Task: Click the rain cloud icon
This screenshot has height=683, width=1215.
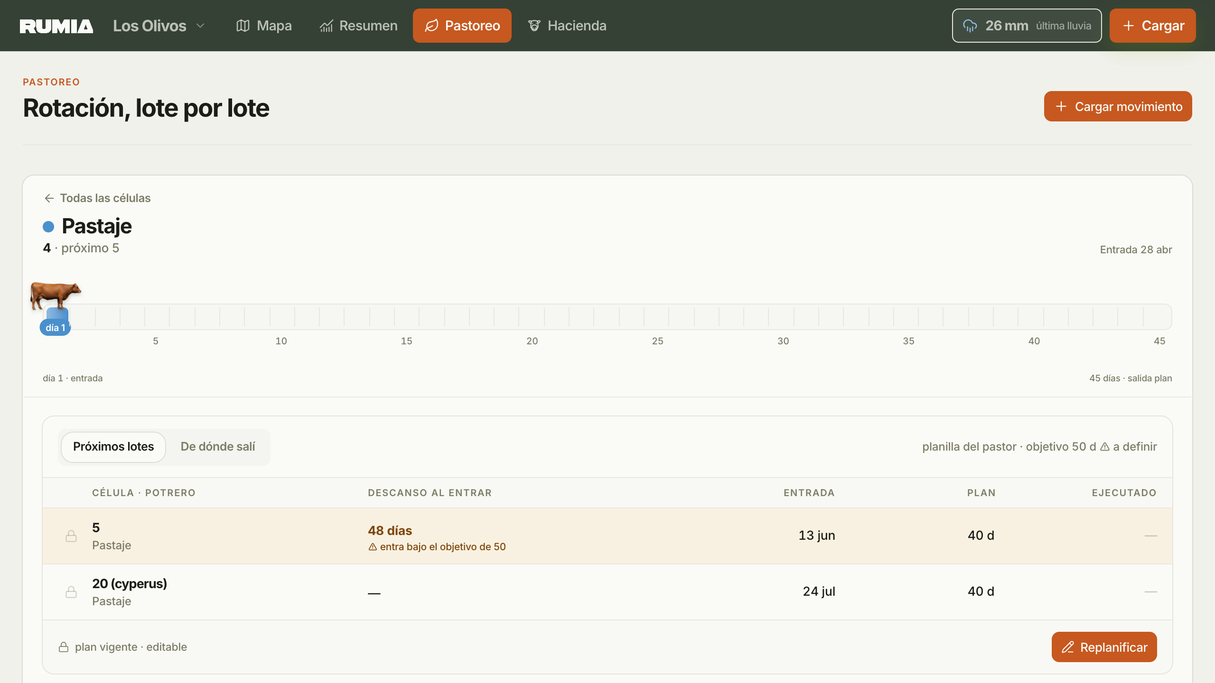Action: point(970,26)
